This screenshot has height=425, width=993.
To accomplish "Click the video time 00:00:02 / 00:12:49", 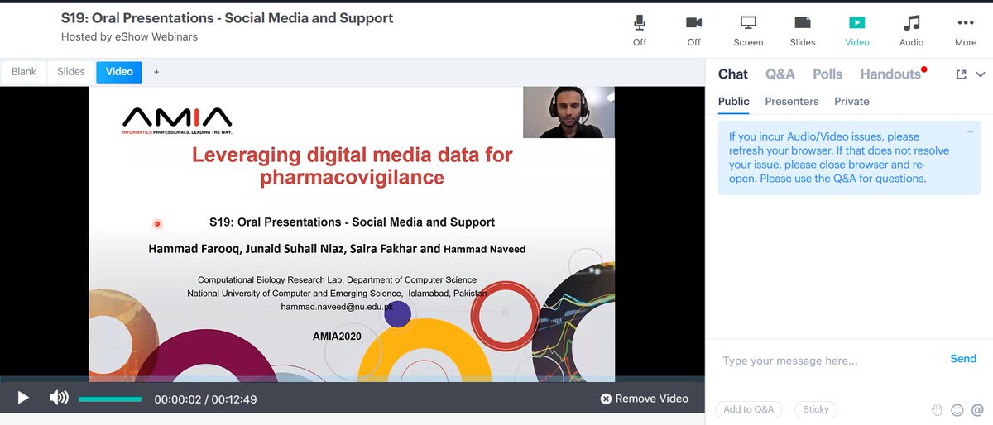I will pos(205,399).
